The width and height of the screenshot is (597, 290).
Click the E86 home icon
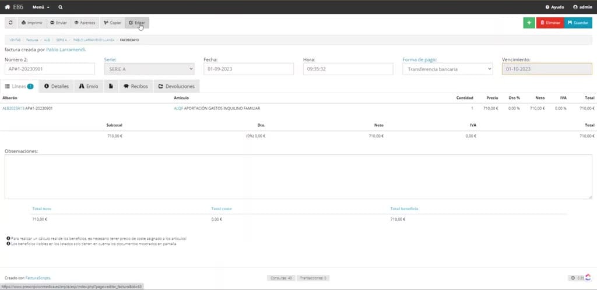7,7
